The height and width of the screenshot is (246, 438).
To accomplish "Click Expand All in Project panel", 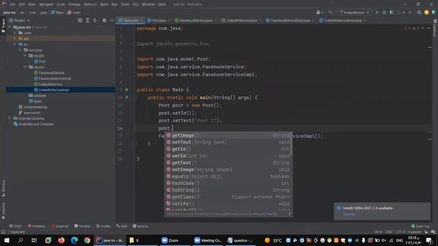I will pos(88,20).
